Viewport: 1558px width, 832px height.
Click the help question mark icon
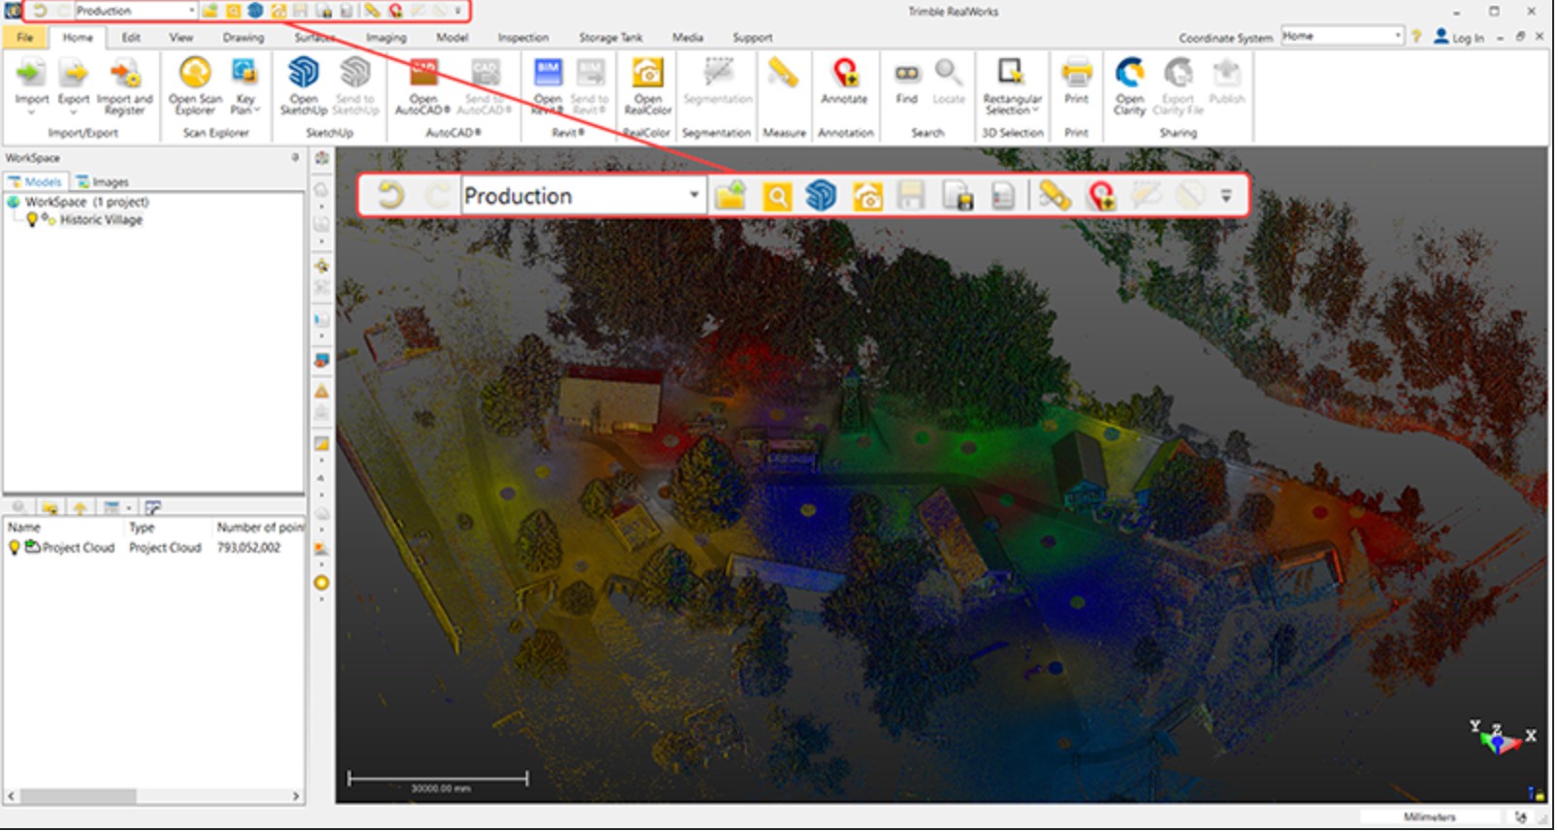coord(1416,37)
